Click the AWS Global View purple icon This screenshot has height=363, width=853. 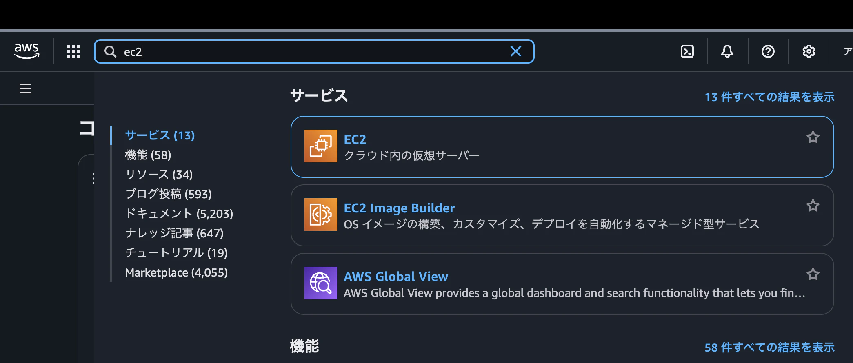tap(321, 283)
